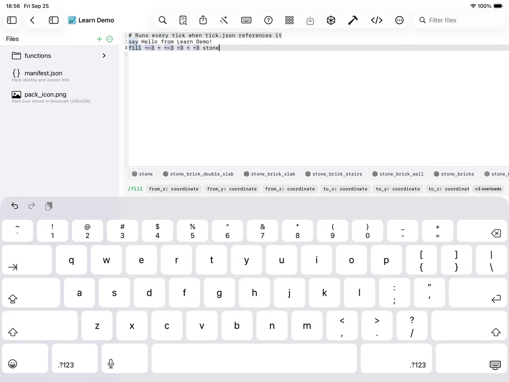
Task: Focus the Filter files search field
Action: (459, 20)
